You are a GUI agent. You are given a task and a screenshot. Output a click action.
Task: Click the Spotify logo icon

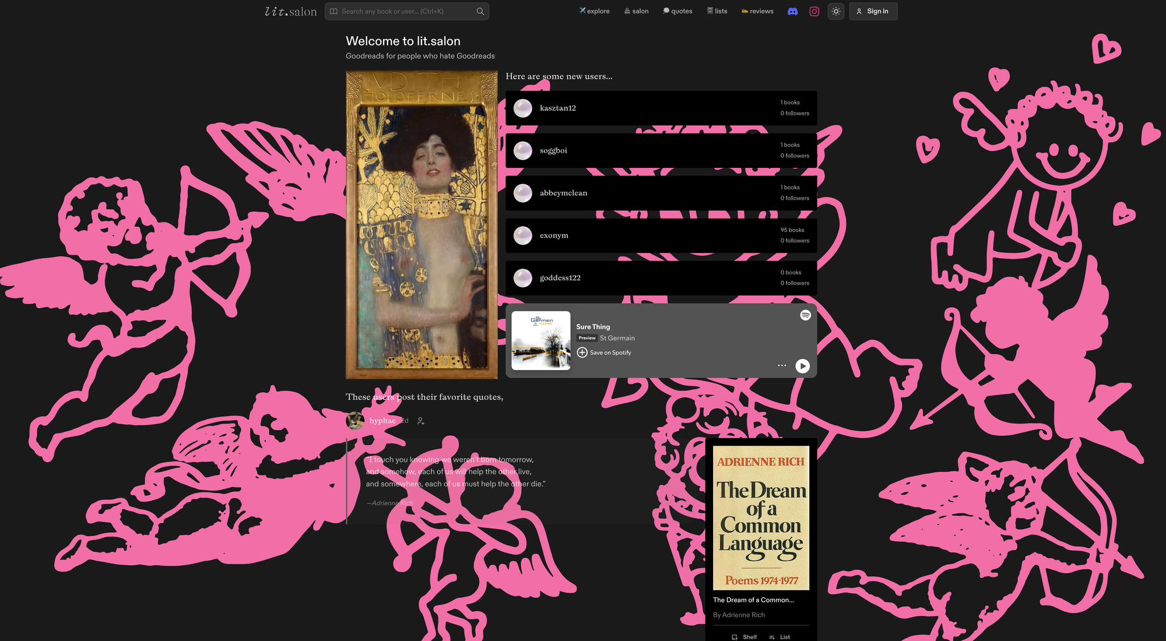tap(805, 315)
